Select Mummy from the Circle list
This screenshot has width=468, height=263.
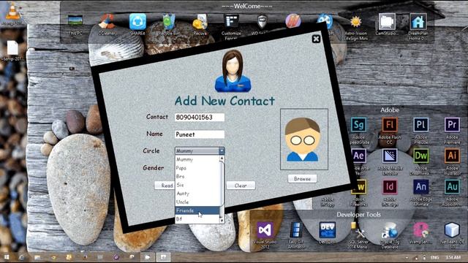[x=197, y=159]
